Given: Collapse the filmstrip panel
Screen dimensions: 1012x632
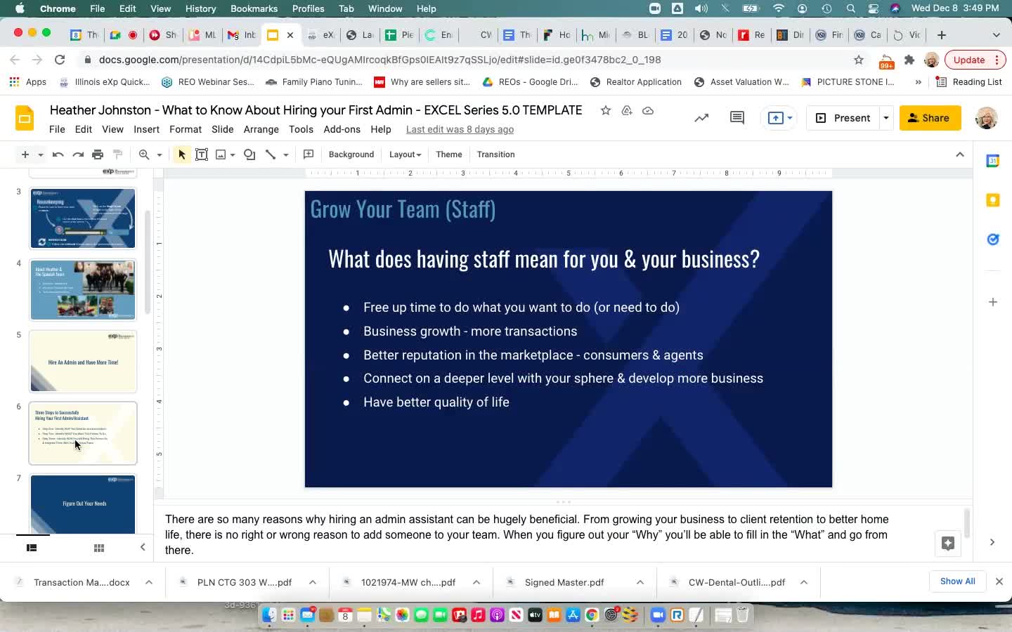Looking at the screenshot, I should pos(143,547).
